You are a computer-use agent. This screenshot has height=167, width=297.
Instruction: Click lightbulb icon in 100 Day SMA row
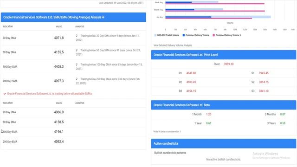pos(77,64)
